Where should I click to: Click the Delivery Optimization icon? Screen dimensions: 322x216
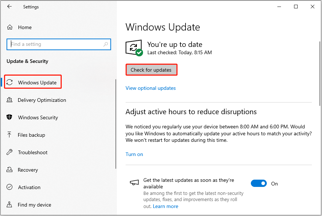pyautogui.click(x=10, y=100)
